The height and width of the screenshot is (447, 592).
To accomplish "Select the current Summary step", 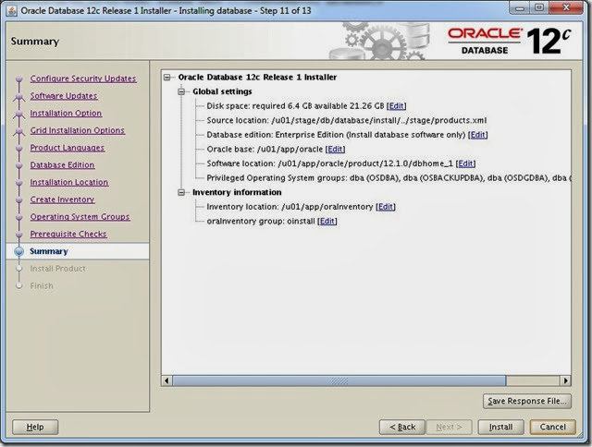I will coord(49,251).
